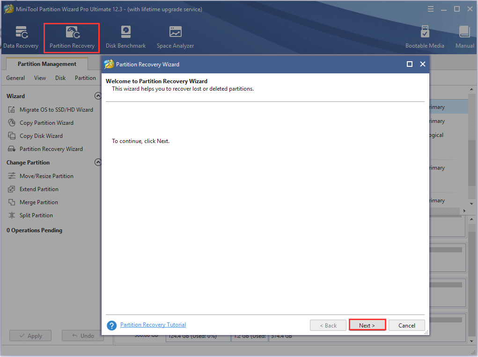Launch Disk Benchmark

(x=125, y=36)
